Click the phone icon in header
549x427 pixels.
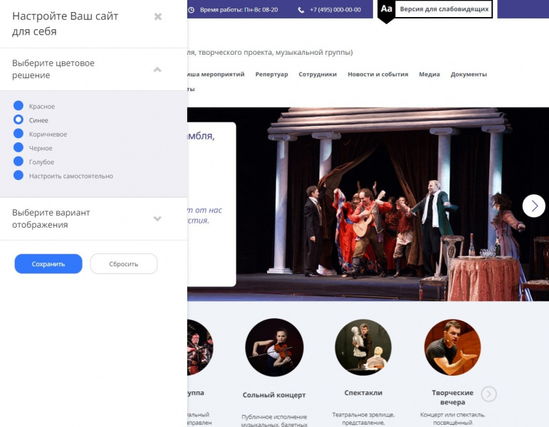[301, 10]
